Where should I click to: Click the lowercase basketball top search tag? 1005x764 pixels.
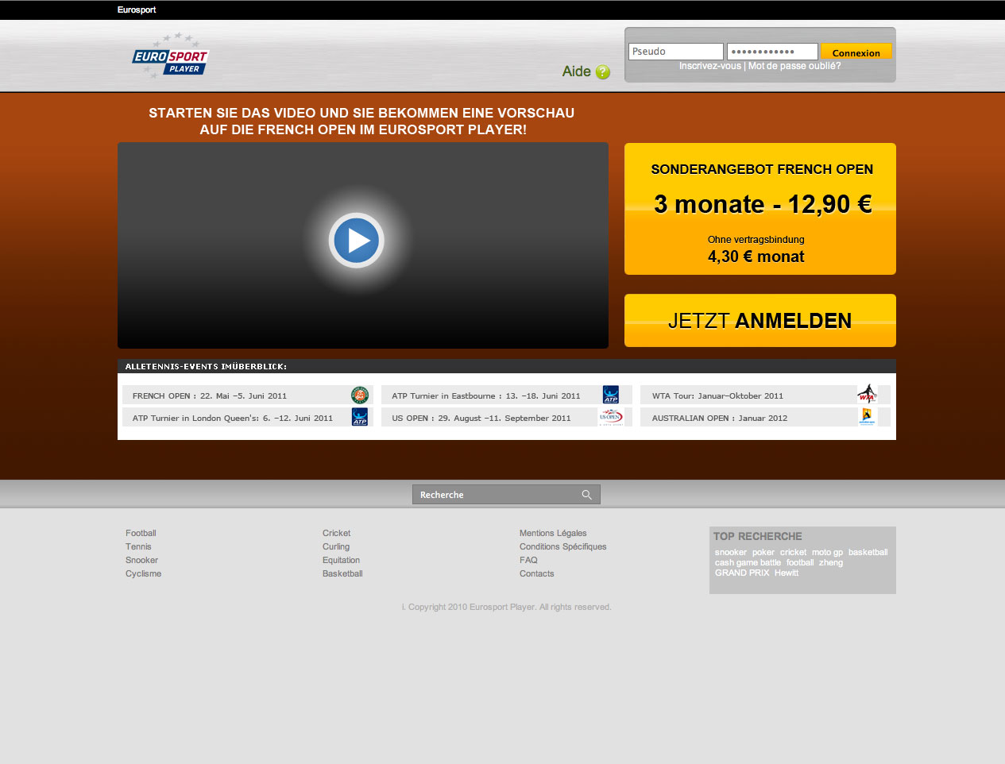pyautogui.click(x=868, y=552)
